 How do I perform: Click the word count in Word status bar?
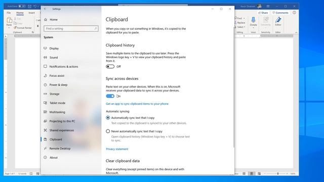[22, 174]
